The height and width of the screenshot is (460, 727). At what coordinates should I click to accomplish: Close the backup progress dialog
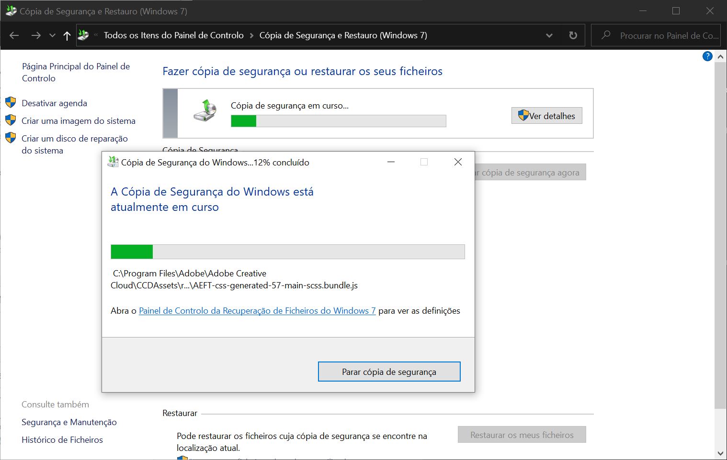pos(458,162)
